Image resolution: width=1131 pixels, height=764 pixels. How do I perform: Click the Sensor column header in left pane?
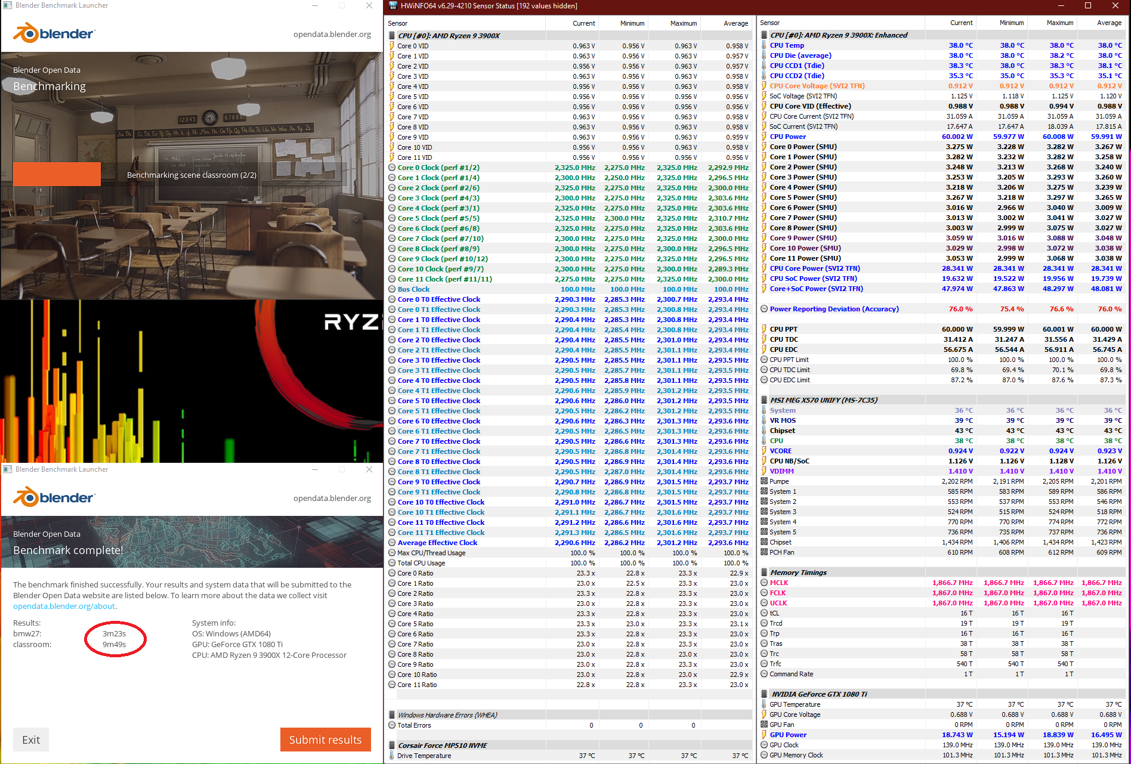(x=465, y=23)
